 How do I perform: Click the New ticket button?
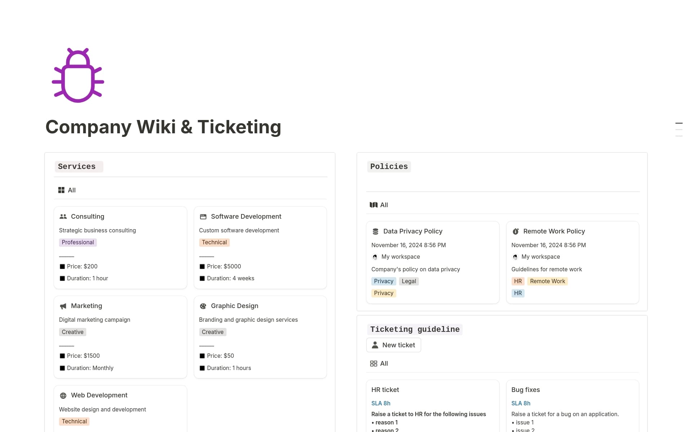(393, 345)
